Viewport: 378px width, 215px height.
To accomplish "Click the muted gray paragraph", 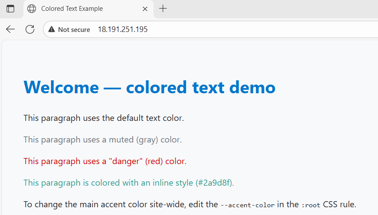I will click(x=102, y=140).
